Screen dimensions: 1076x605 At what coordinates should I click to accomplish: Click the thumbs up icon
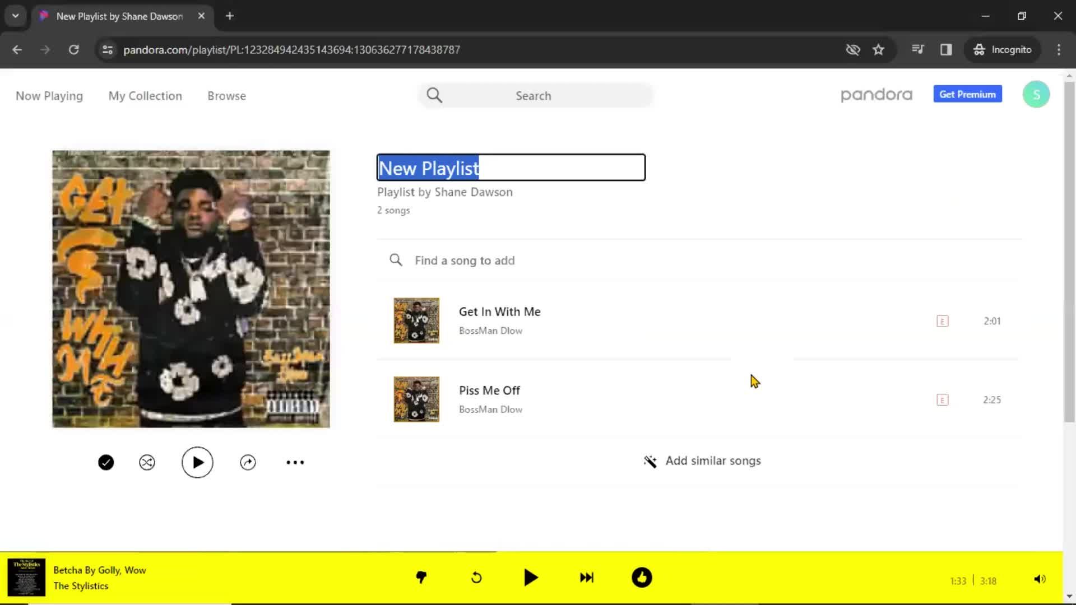pyautogui.click(x=642, y=578)
